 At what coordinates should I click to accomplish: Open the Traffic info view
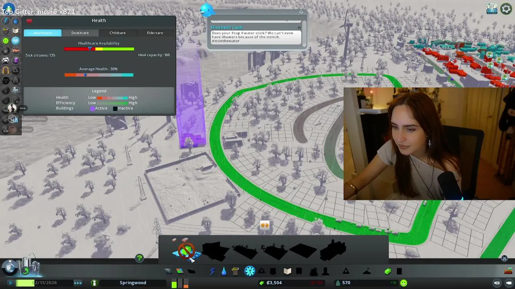click(6, 61)
